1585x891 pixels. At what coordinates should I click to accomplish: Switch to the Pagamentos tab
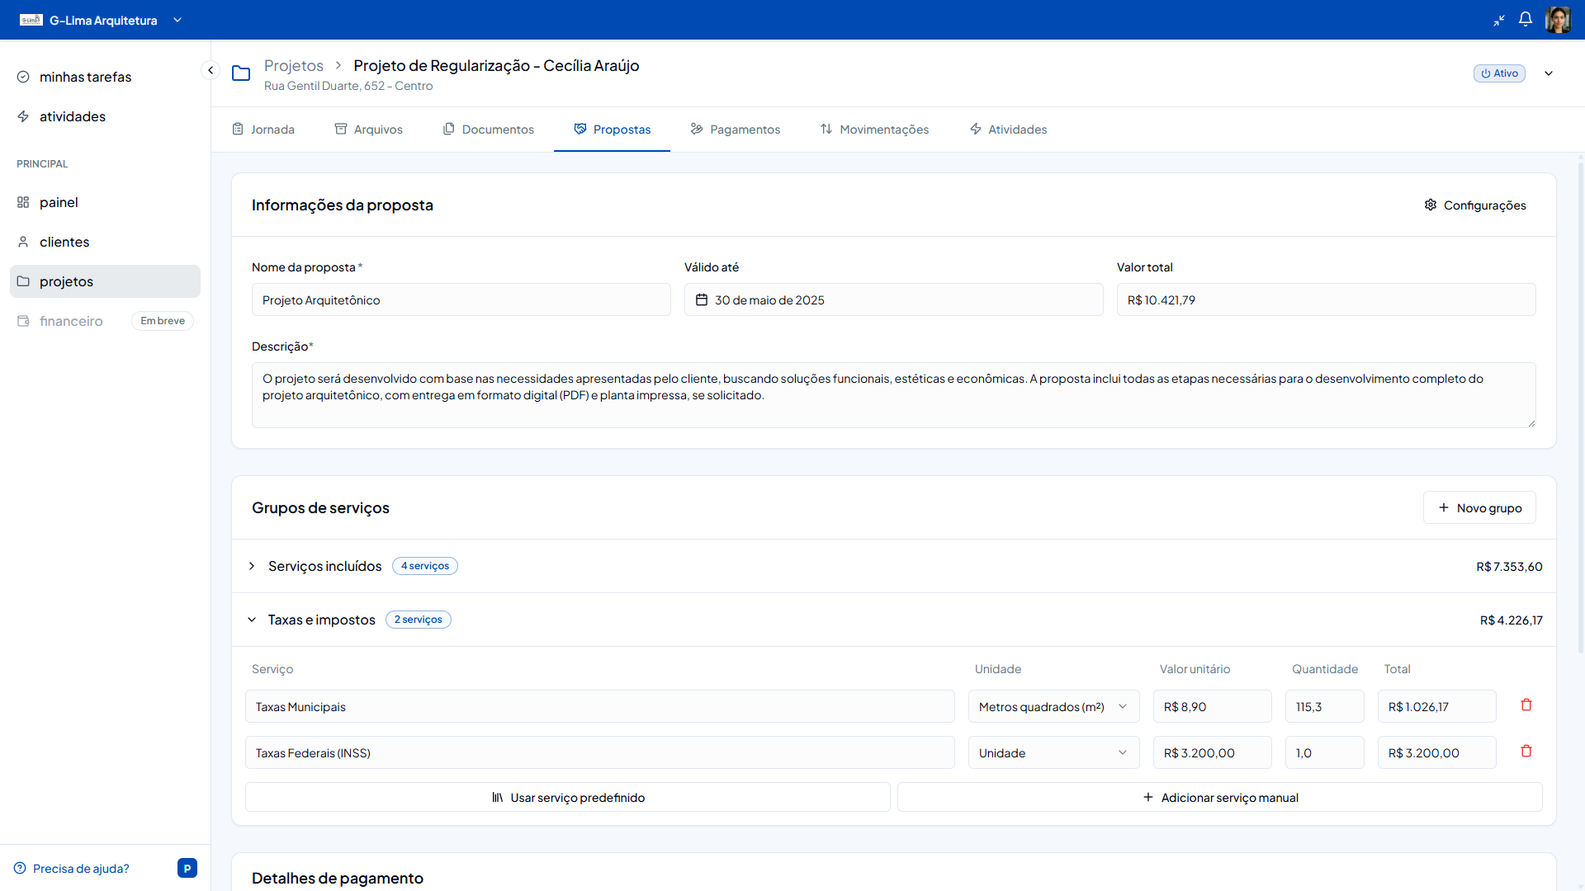[x=735, y=130]
